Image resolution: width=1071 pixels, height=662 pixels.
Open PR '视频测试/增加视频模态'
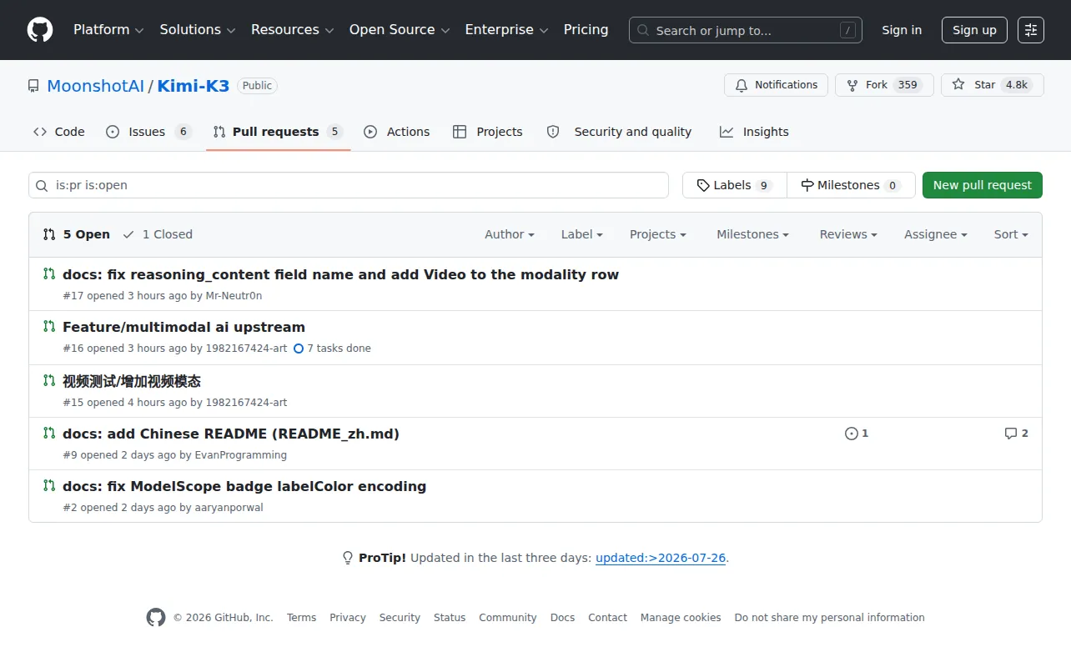132,381
